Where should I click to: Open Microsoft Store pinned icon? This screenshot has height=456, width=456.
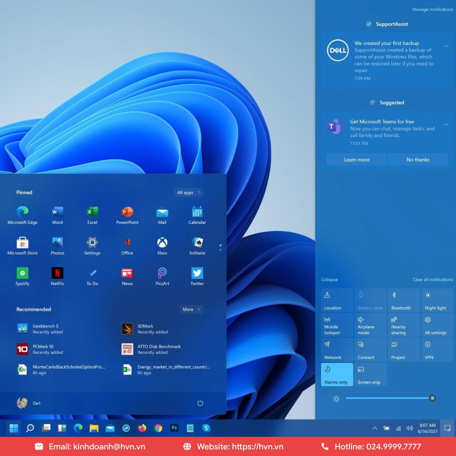22,246
